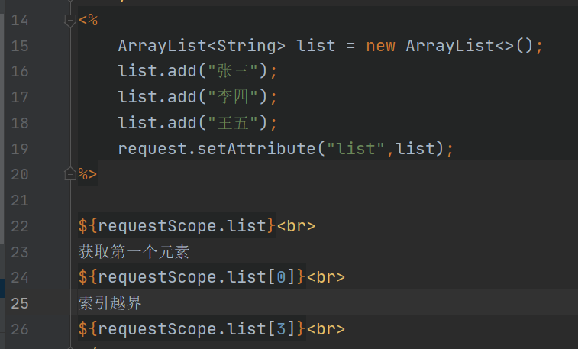This screenshot has width=578, height=349.
Task: Click the ${requestScope.list[0]} expression
Action: 192,277
